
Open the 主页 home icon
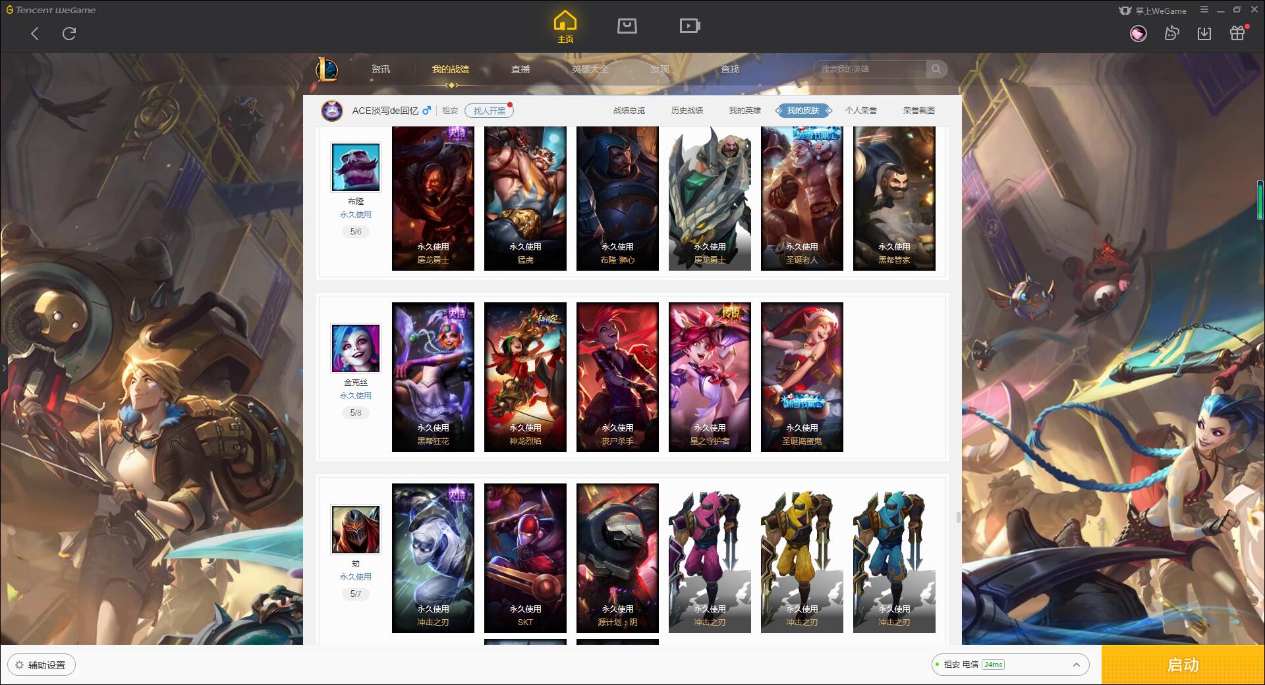(x=565, y=26)
